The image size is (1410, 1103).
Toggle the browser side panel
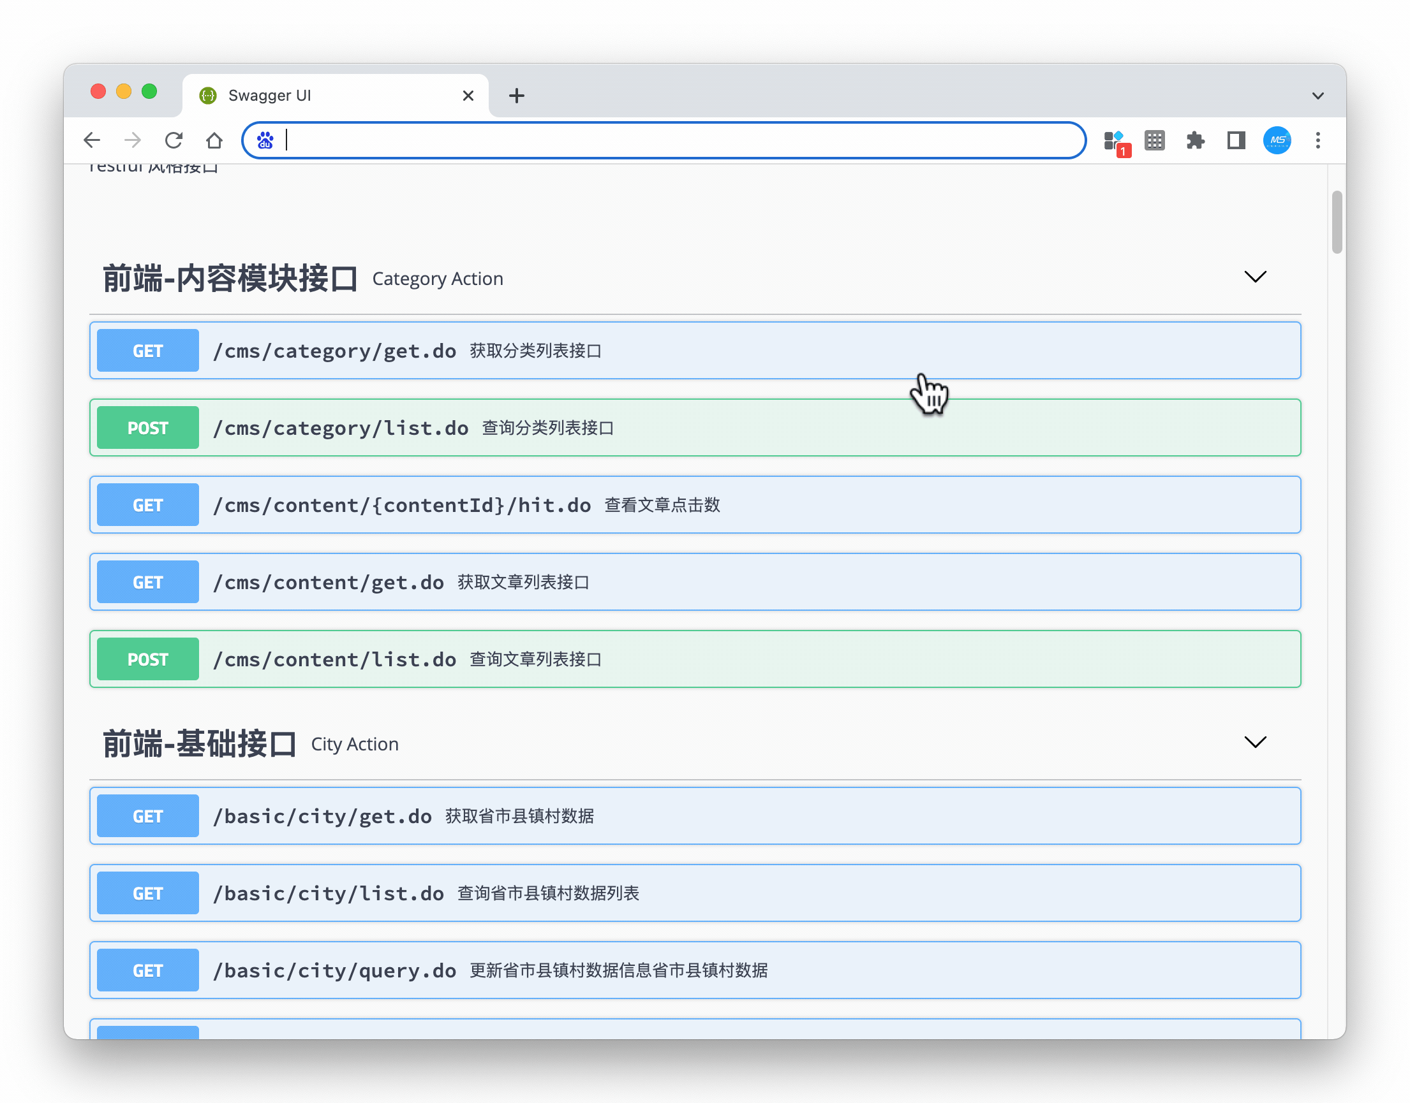pyautogui.click(x=1236, y=140)
